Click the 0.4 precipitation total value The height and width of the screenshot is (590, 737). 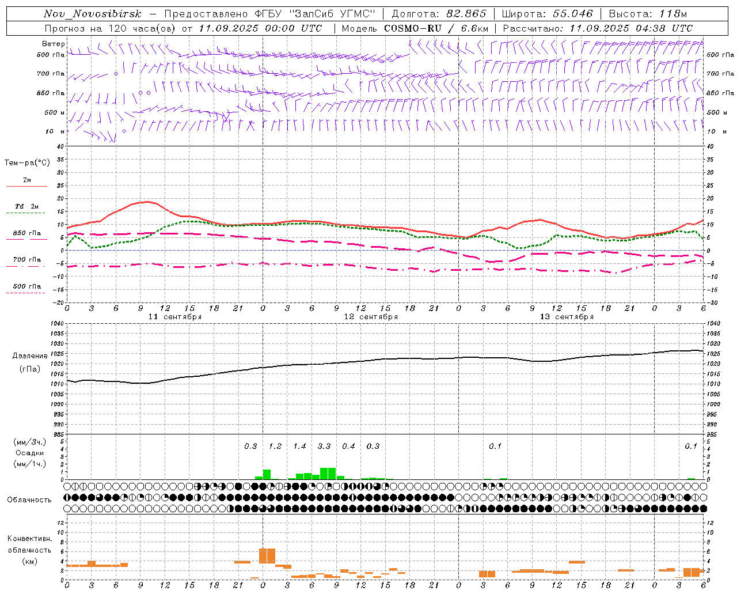coord(348,446)
